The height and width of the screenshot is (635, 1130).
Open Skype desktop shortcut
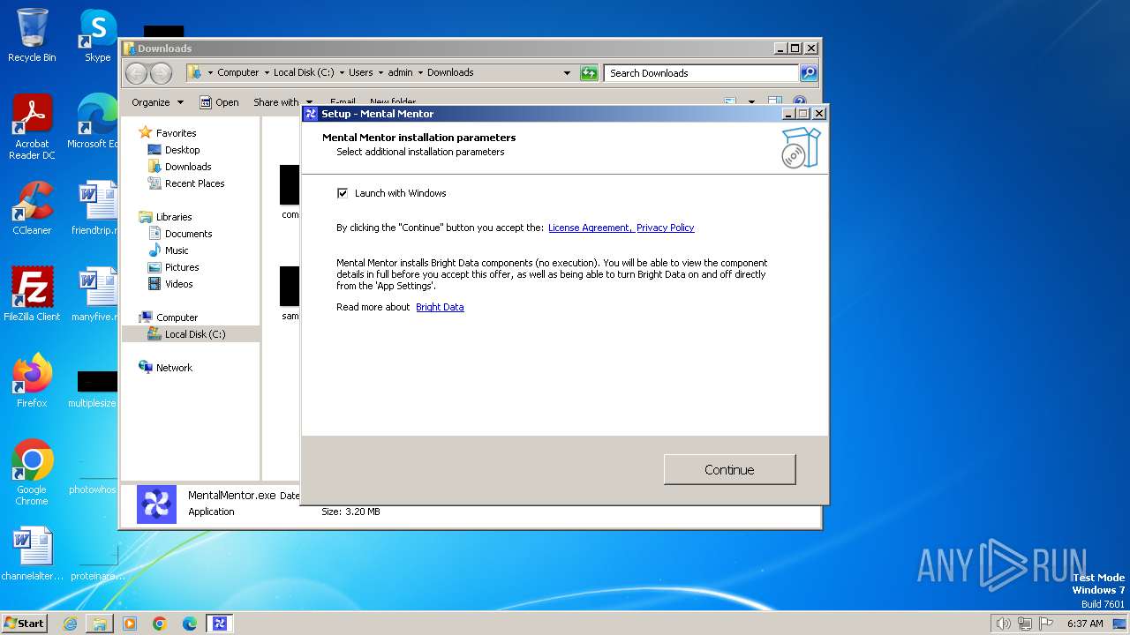click(97, 35)
